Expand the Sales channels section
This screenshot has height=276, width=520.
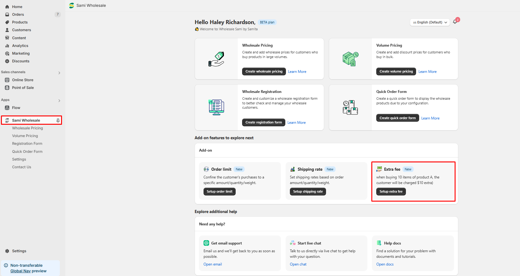59,73
